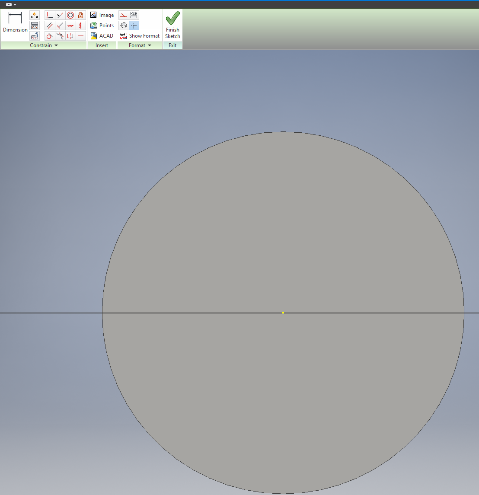Open Show Format settings

[x=140, y=35]
